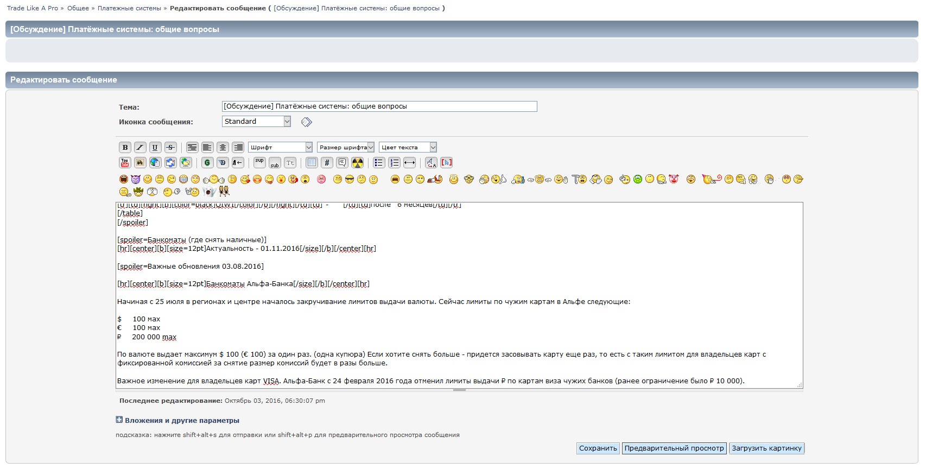Remove formatting icon

[431, 162]
